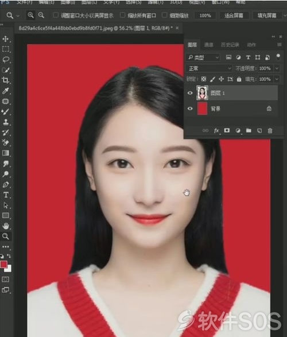The height and width of the screenshot is (337, 287).
Task: Swap foreground and background colors
Action: pos(9,255)
